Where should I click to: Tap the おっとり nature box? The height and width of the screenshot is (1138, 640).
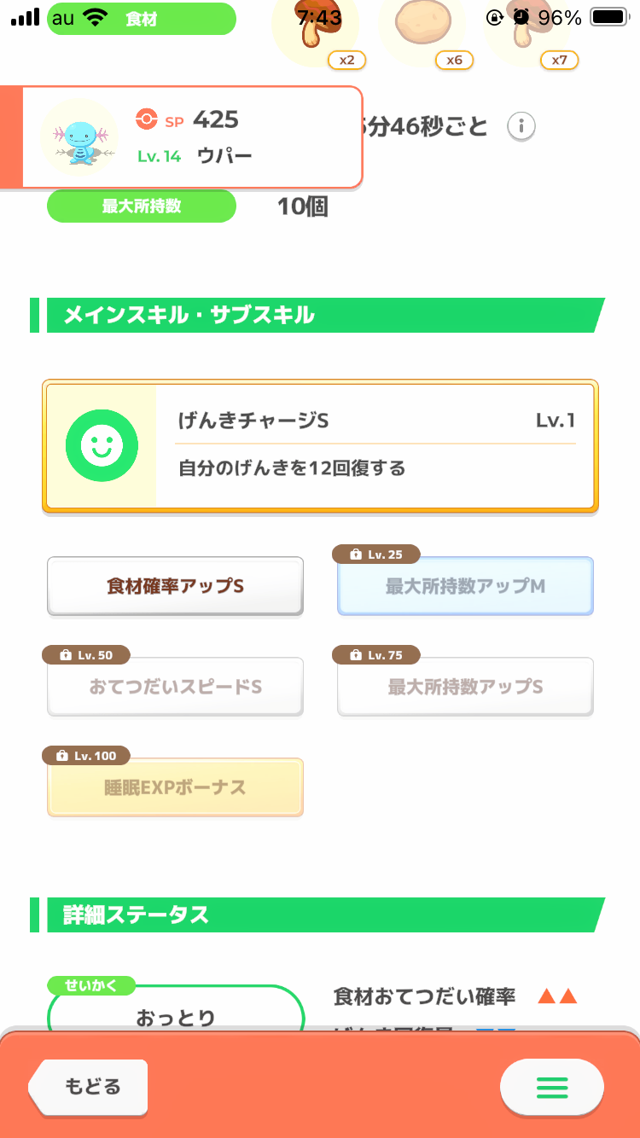(176, 1015)
